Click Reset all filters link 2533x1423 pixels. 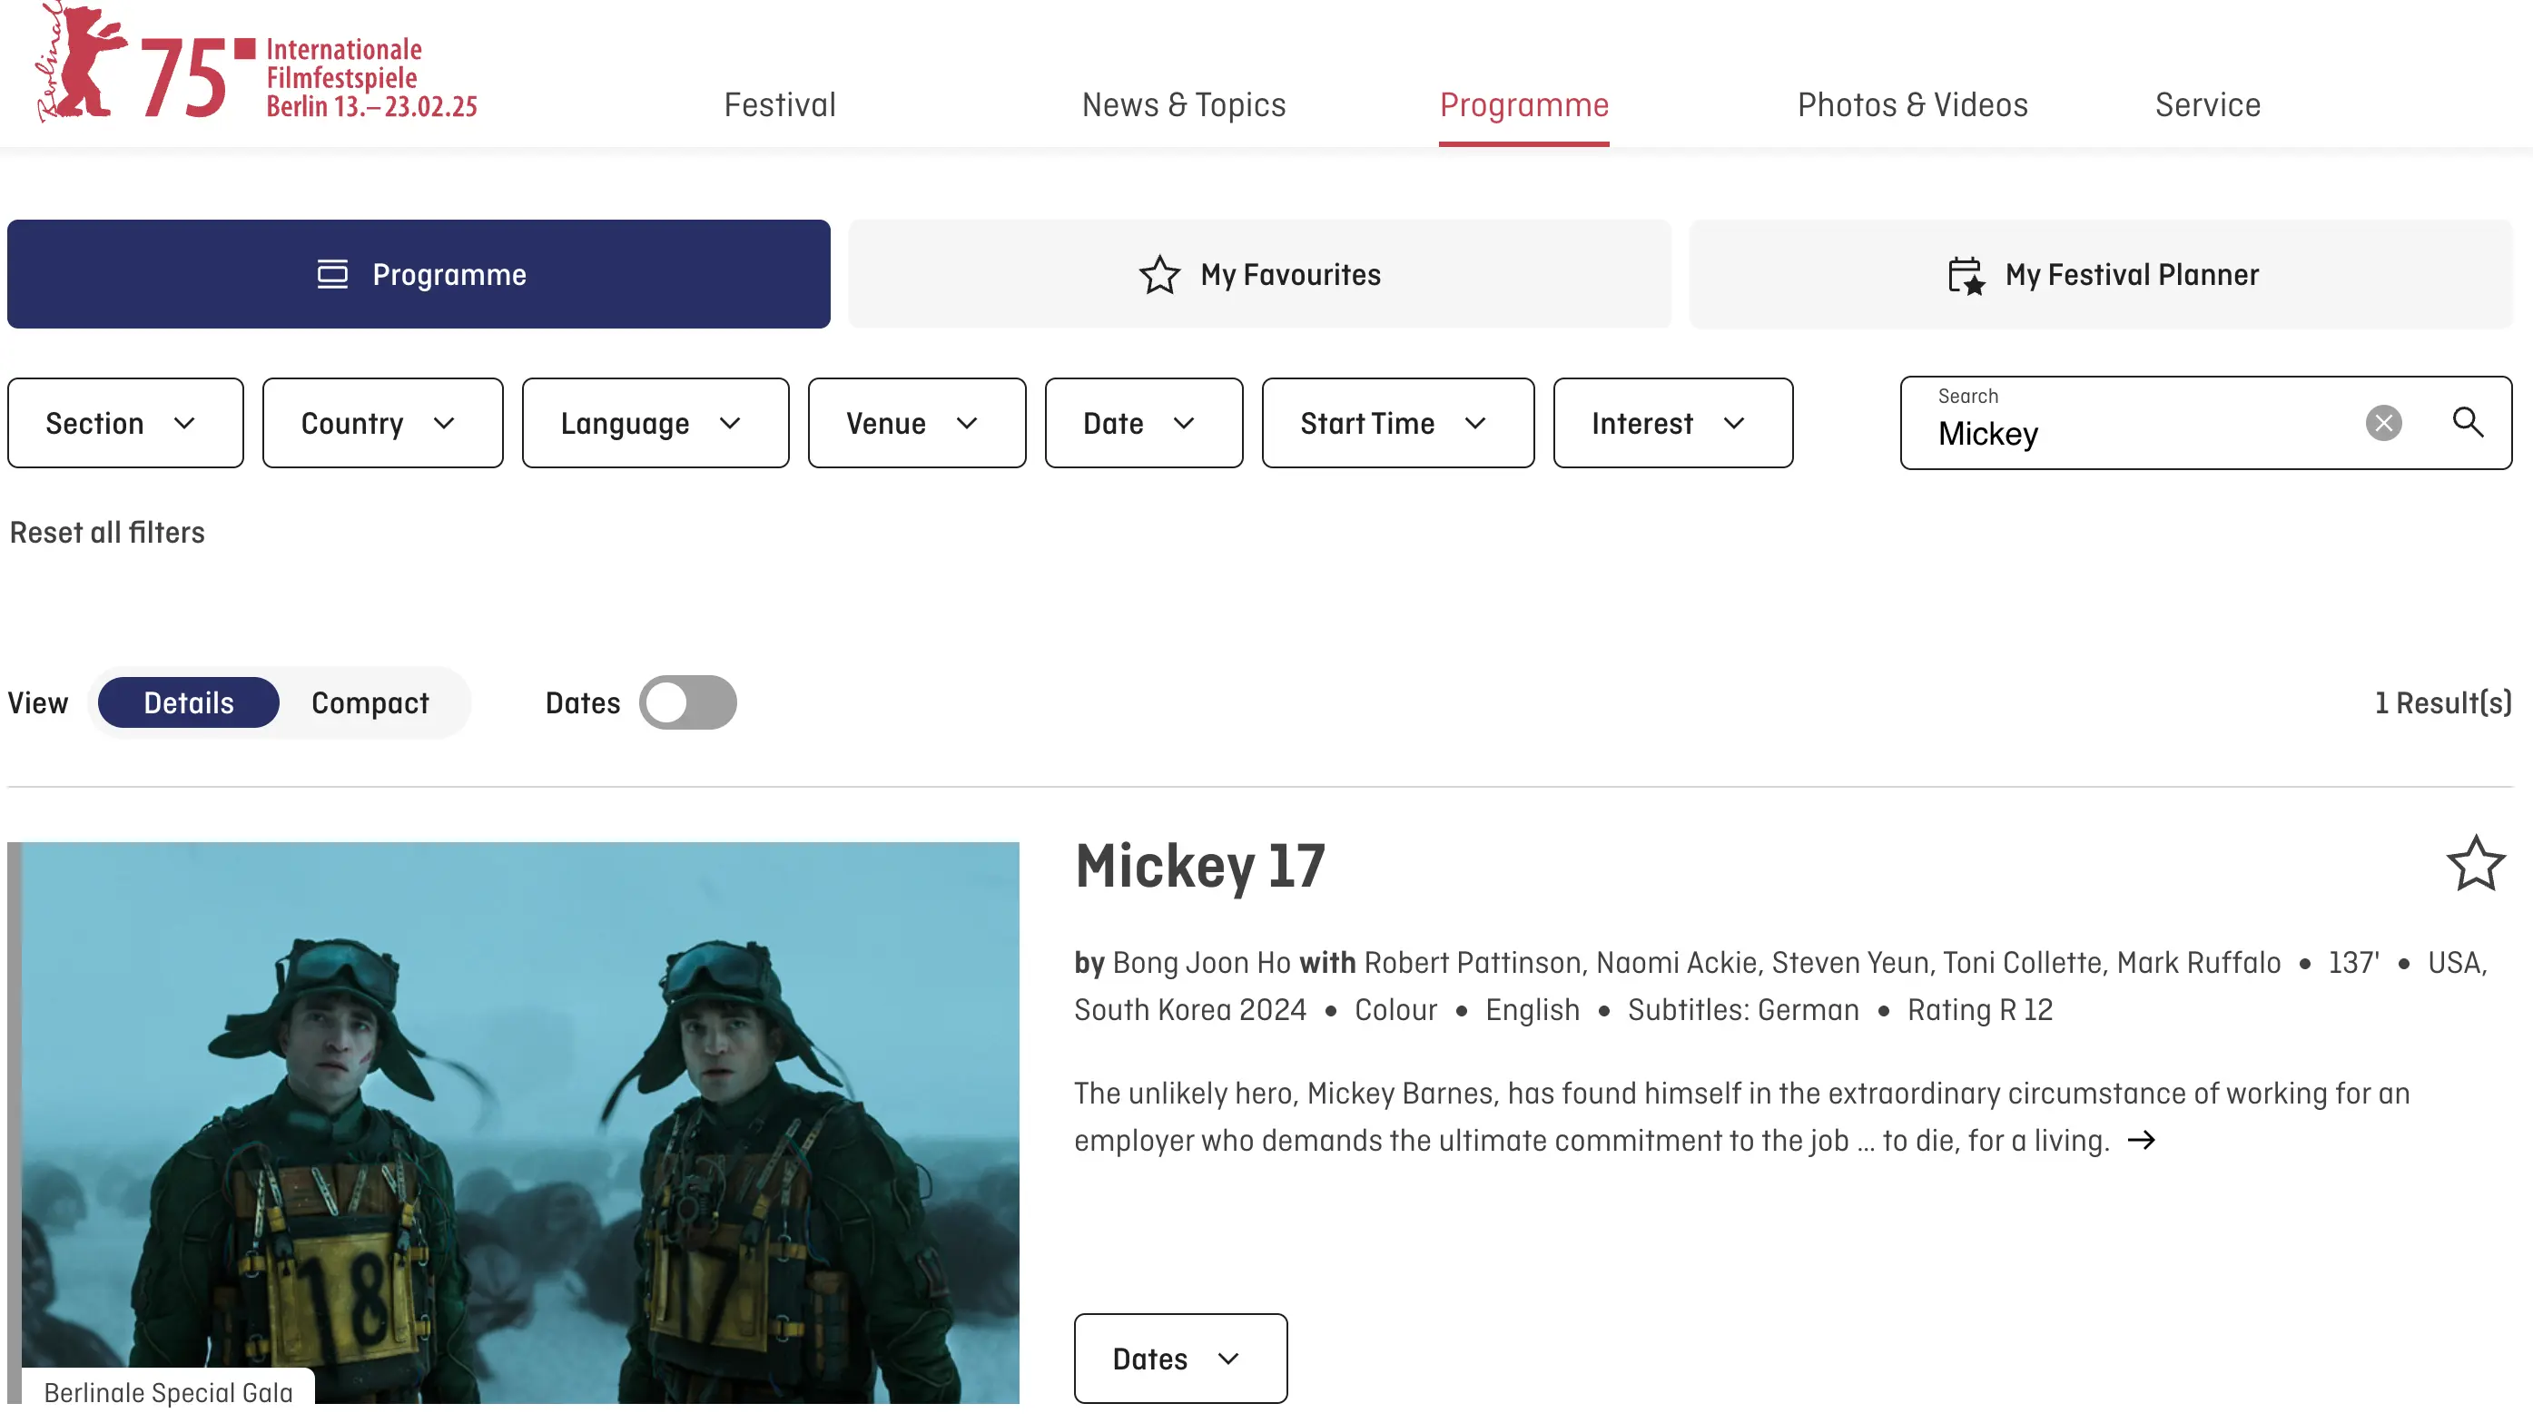pos(107,533)
